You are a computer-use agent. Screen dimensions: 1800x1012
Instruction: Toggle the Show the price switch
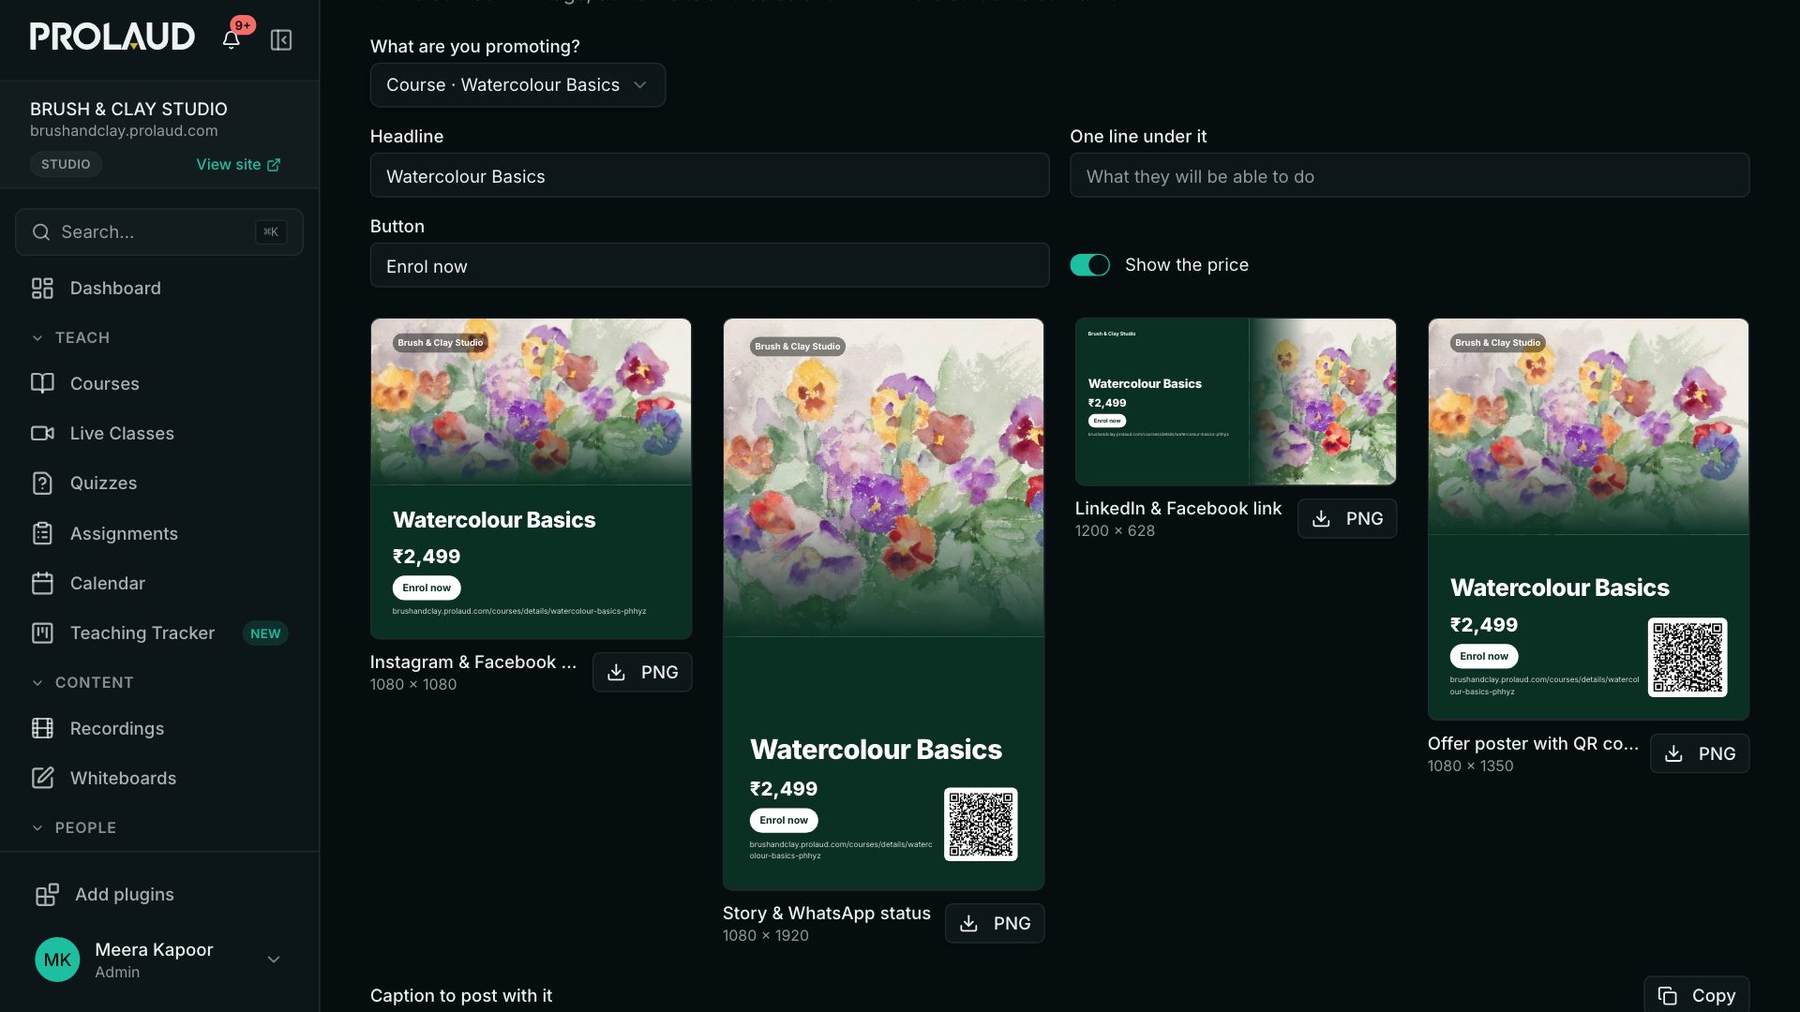1089,265
